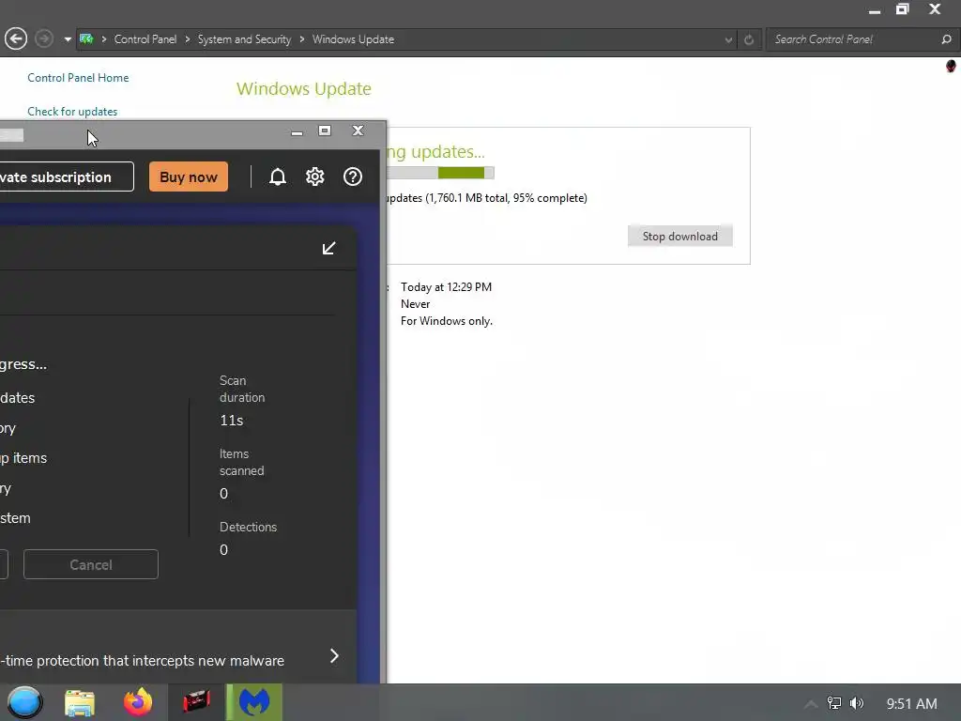Image resolution: width=961 pixels, height=721 pixels.
Task: Show hidden system tray icons
Action: coord(810,704)
